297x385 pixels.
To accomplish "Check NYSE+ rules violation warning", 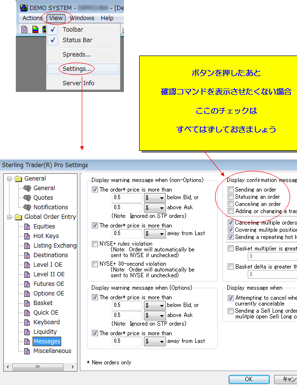I will click(95, 244).
